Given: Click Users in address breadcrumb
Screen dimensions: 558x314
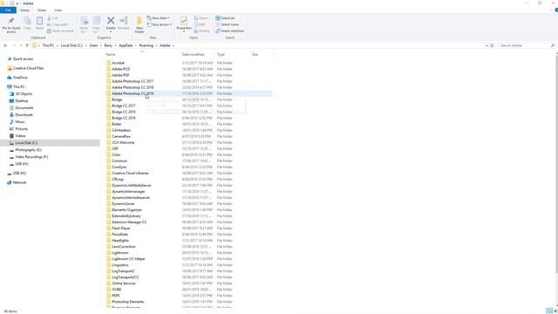Looking at the screenshot, I should point(93,45).
